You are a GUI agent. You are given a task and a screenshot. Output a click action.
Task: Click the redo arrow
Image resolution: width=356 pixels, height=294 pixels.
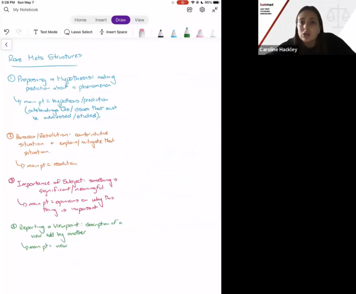pyautogui.click(x=19, y=32)
